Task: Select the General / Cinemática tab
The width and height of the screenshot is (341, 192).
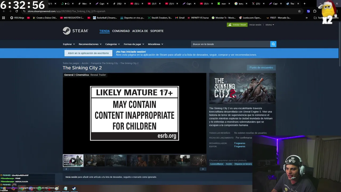Action: click(x=76, y=75)
